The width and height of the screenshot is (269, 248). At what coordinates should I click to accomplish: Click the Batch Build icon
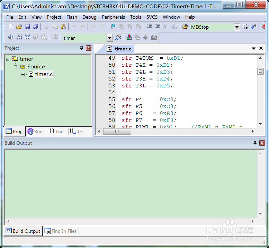point(36,37)
